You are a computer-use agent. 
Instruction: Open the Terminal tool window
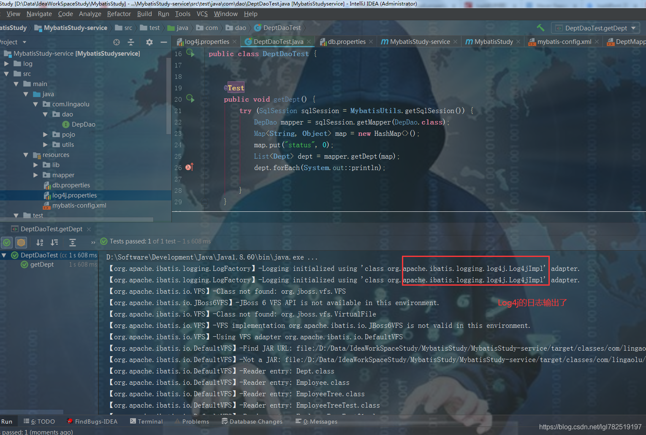click(x=147, y=421)
